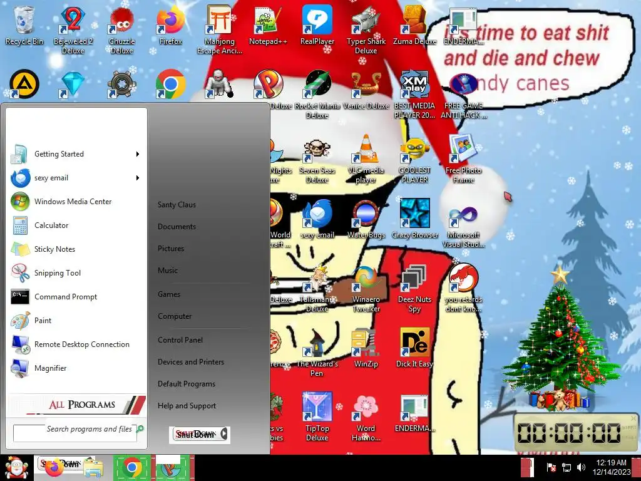Open Word Harmony desktop shortcut
This screenshot has width=641, height=481.
pyautogui.click(x=366, y=417)
